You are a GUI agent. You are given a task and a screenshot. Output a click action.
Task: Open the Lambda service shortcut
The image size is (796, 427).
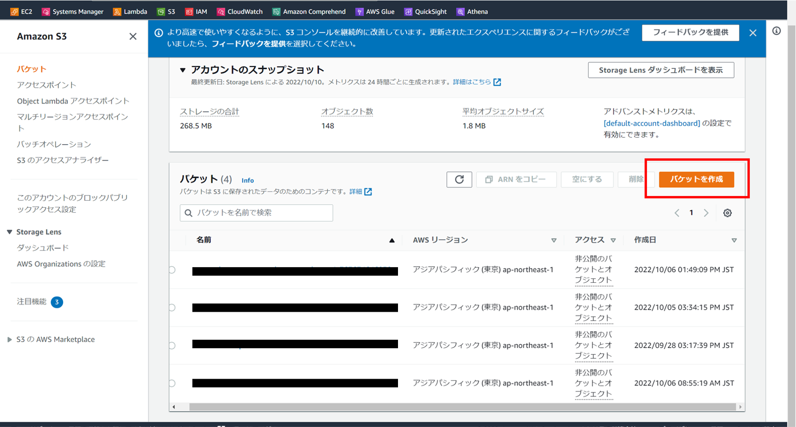[130, 11]
